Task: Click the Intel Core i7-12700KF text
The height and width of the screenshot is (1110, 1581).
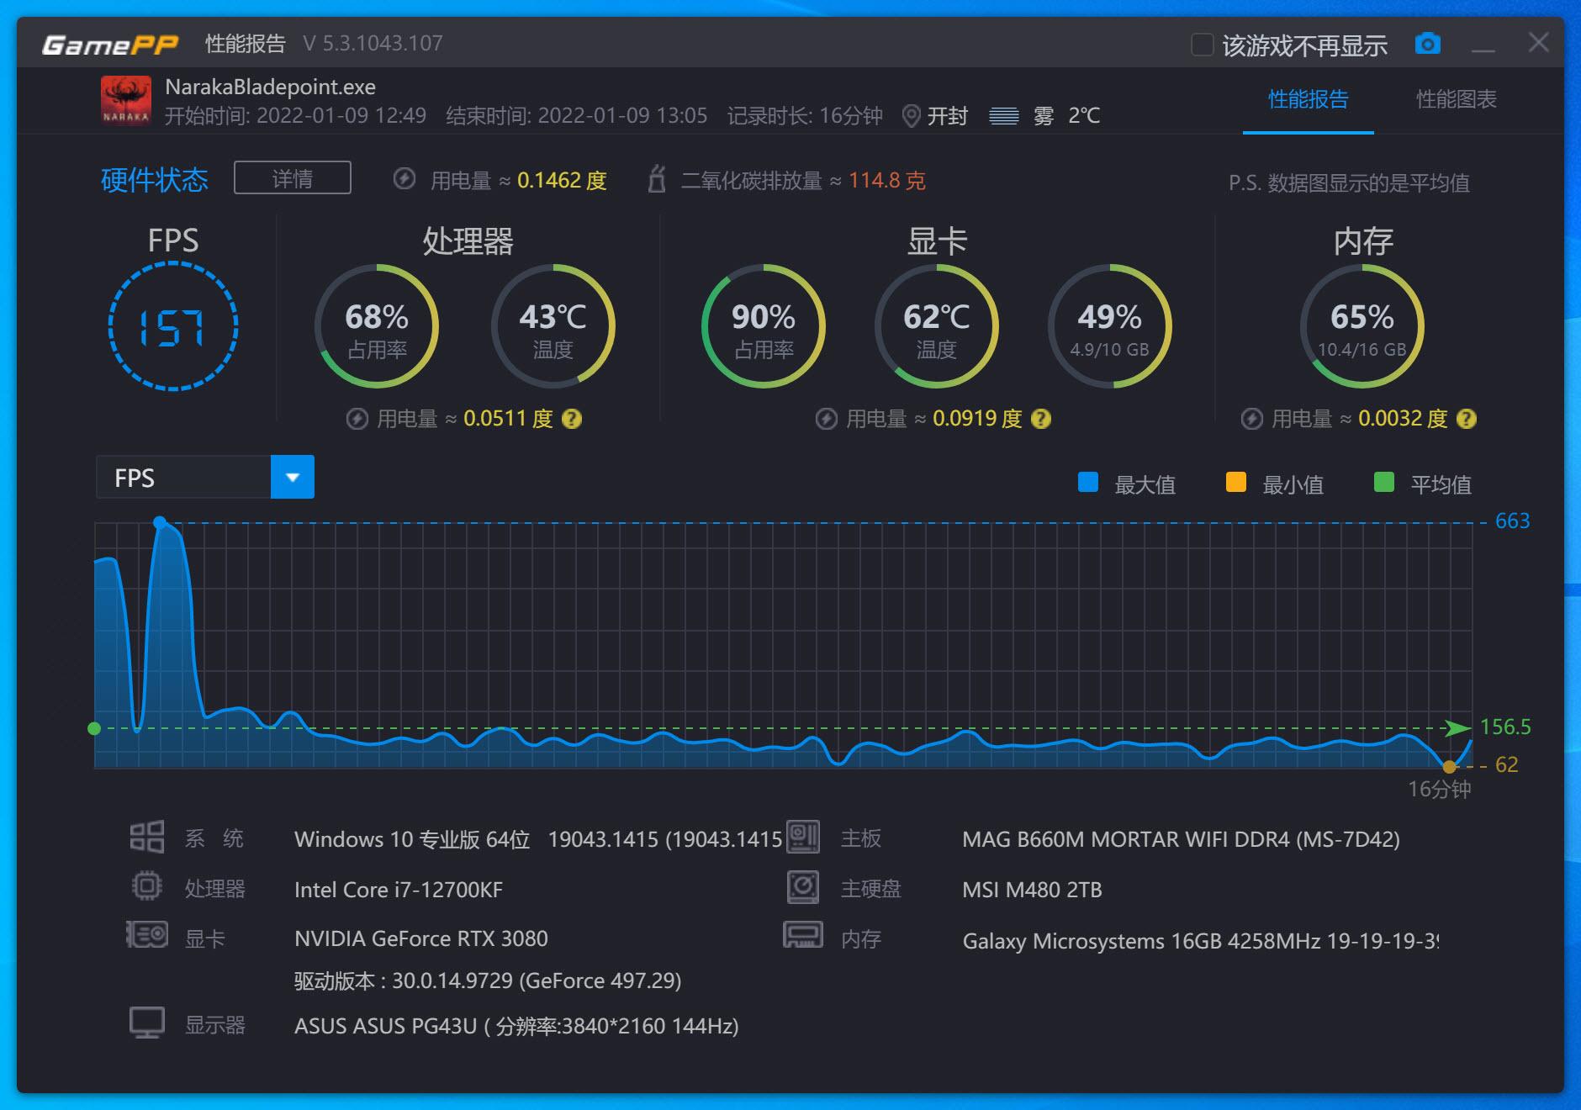Action: [x=399, y=890]
